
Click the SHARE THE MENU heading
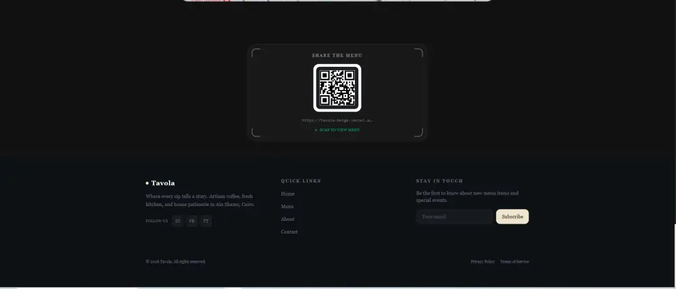(x=337, y=55)
